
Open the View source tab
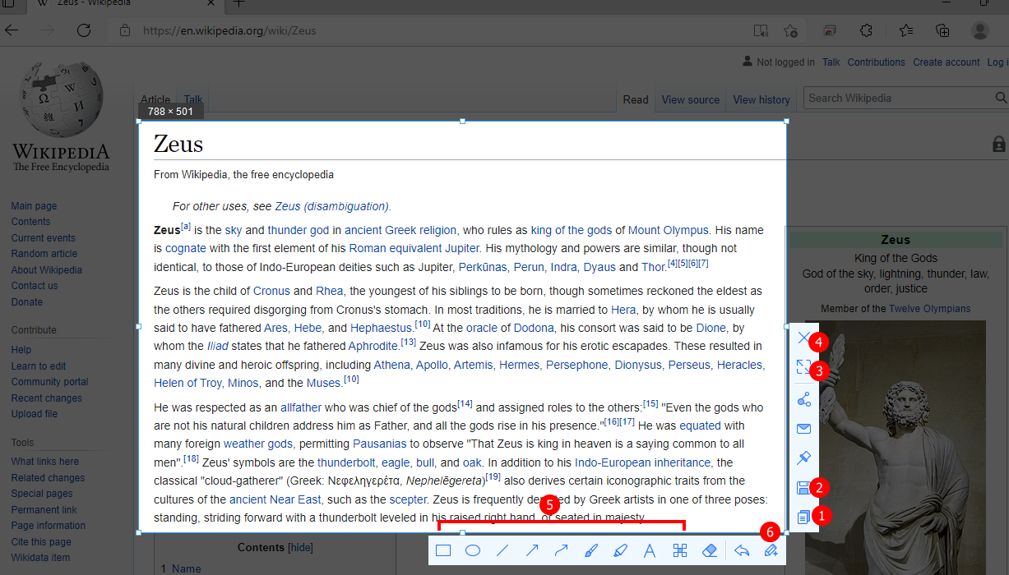(691, 99)
